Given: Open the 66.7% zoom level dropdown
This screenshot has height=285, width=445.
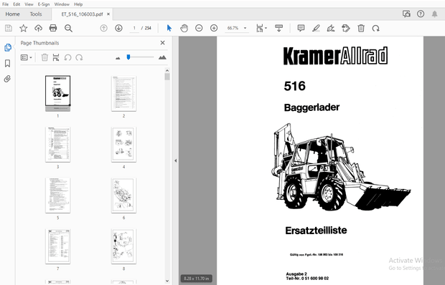Looking at the screenshot, I should [x=237, y=28].
